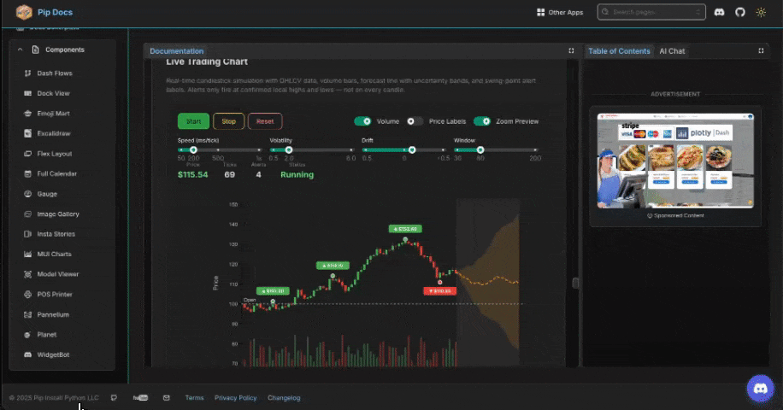
Task: Click the Planet sidebar icon
Action: 27,335
